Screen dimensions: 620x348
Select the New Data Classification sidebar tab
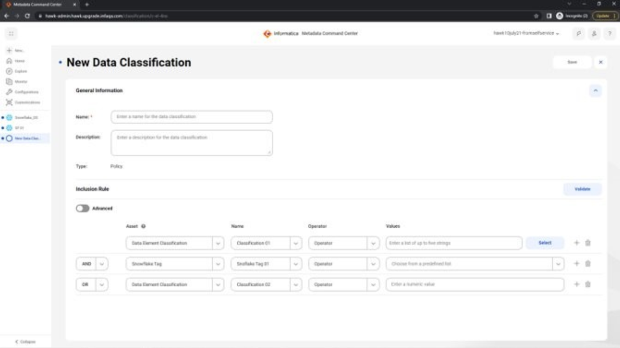tap(25, 138)
